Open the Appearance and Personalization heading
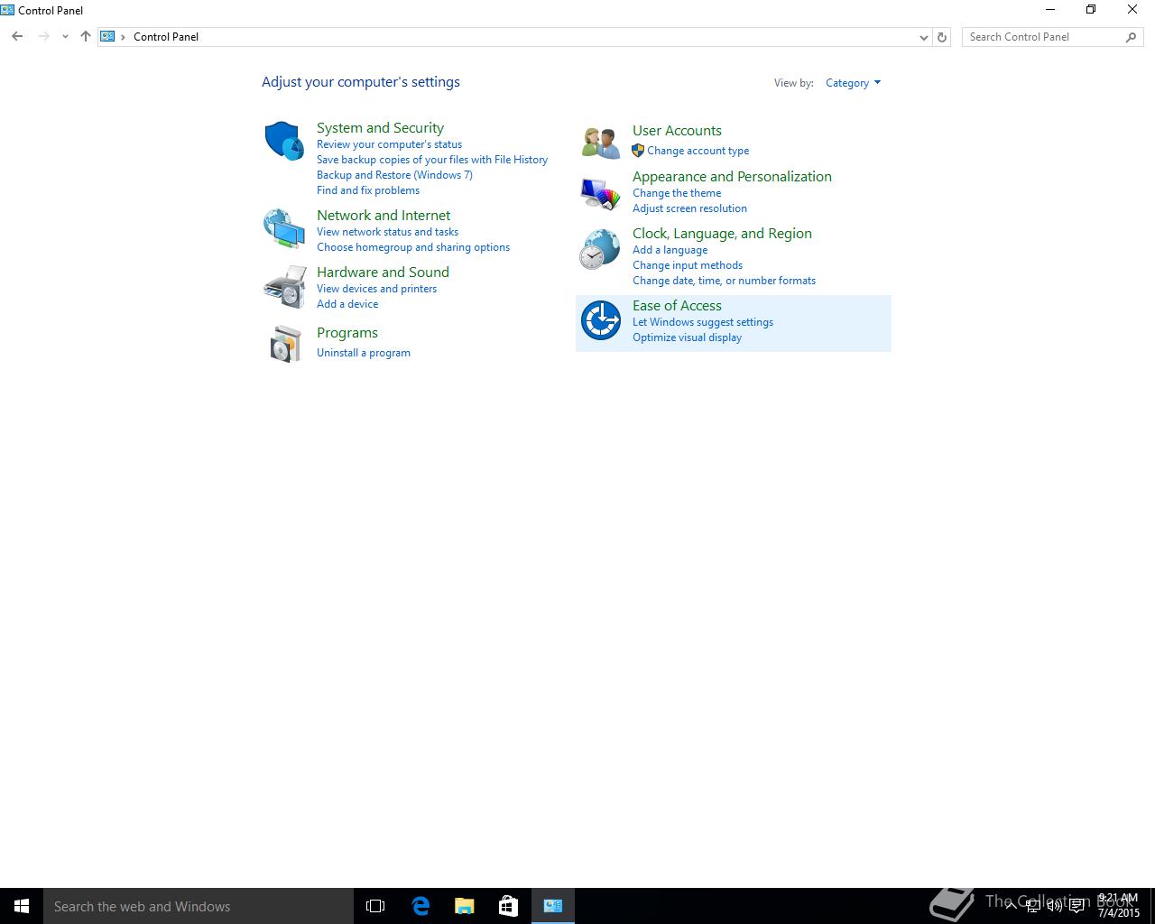 732,177
